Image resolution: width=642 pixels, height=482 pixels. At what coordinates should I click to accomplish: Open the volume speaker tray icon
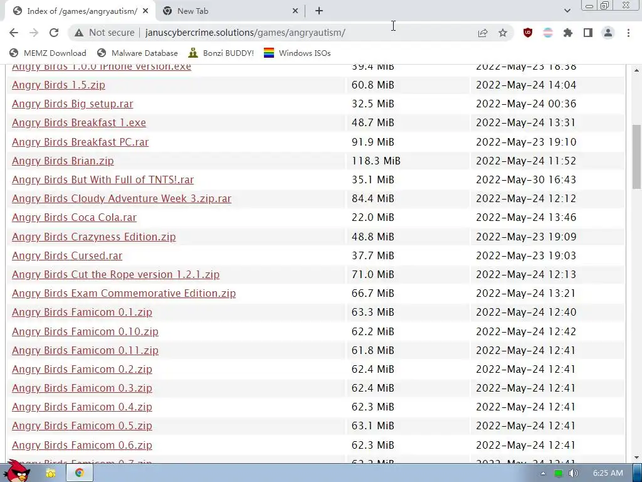click(x=573, y=473)
